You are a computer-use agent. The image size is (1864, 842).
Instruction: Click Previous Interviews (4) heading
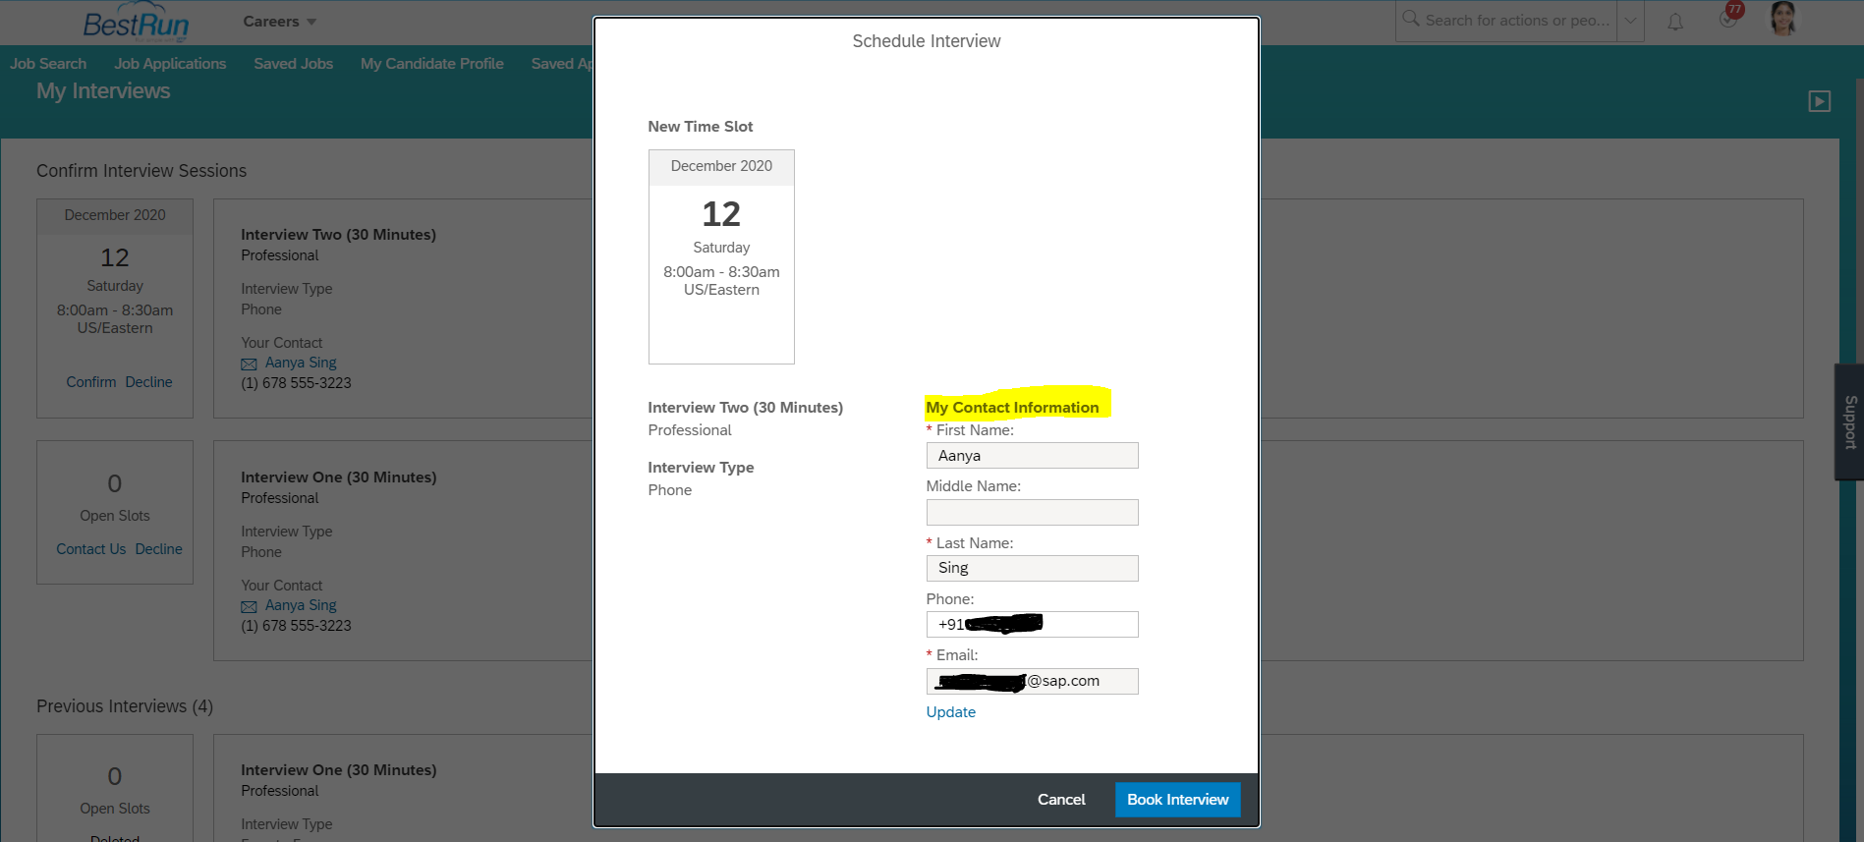[x=125, y=706]
